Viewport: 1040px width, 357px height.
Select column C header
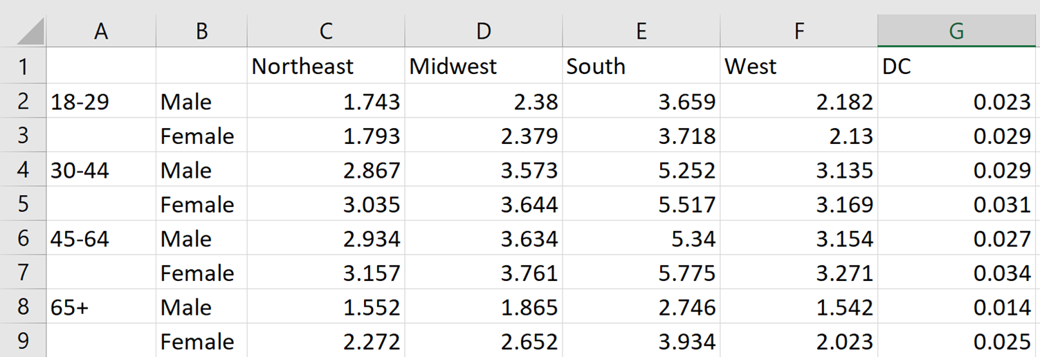[x=326, y=31]
